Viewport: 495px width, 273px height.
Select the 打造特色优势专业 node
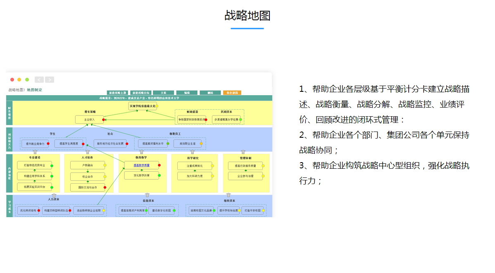click(x=34, y=165)
